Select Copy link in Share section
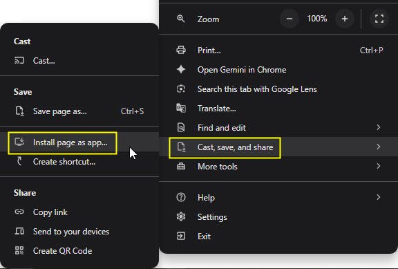Image resolution: width=398 pixels, height=269 pixels. (79, 212)
